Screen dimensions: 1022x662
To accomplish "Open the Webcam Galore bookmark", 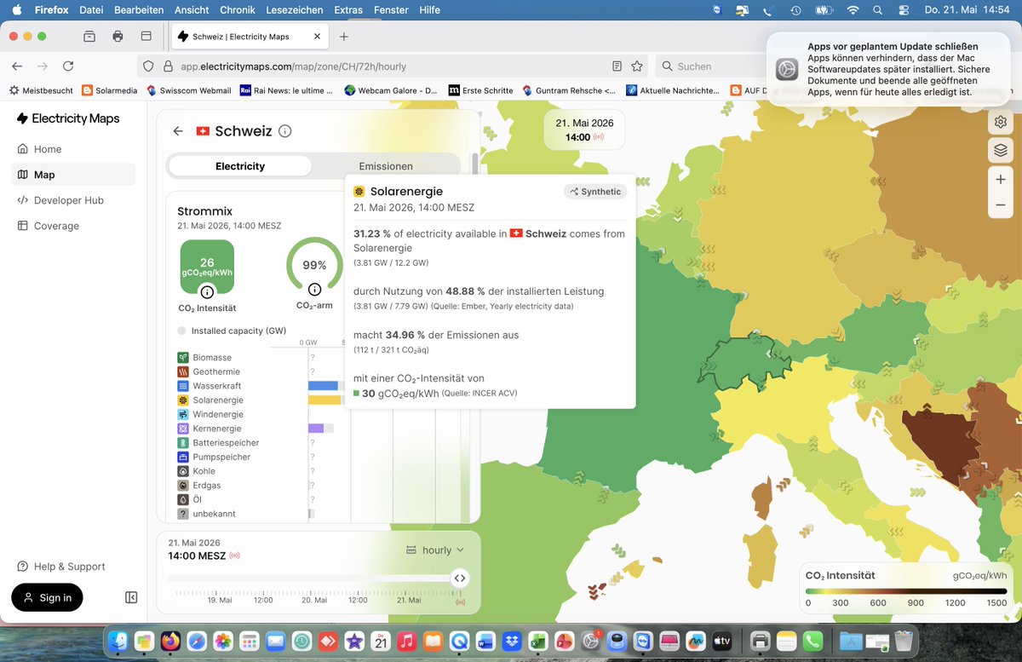I will 391,90.
